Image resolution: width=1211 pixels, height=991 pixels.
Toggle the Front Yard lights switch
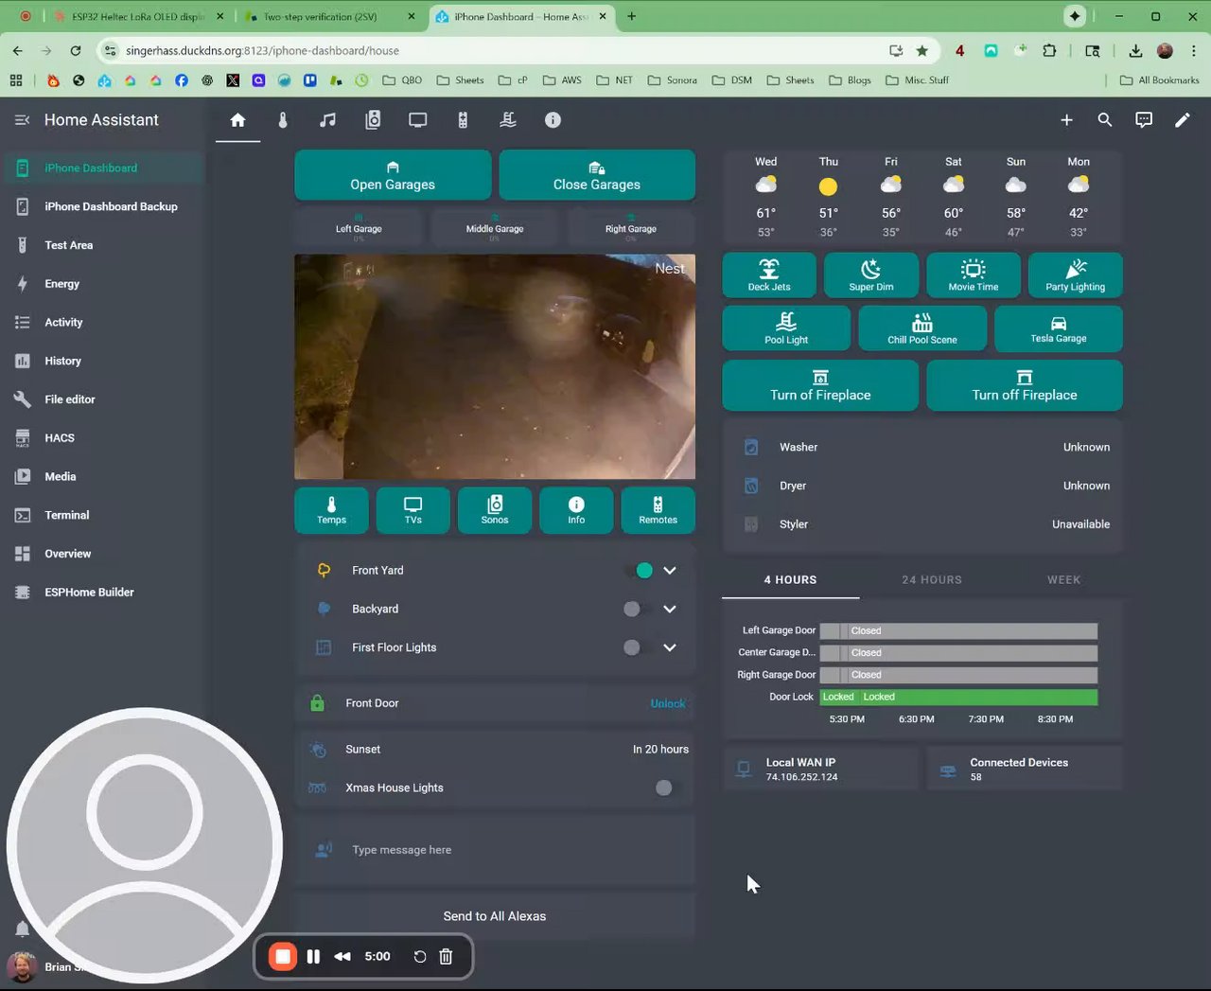(639, 571)
